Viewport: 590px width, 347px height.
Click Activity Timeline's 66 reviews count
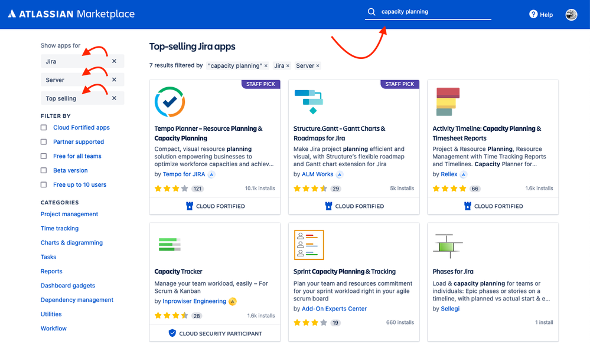pyautogui.click(x=475, y=189)
